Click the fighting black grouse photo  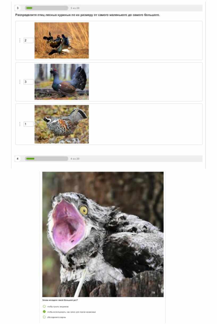click(62, 40)
